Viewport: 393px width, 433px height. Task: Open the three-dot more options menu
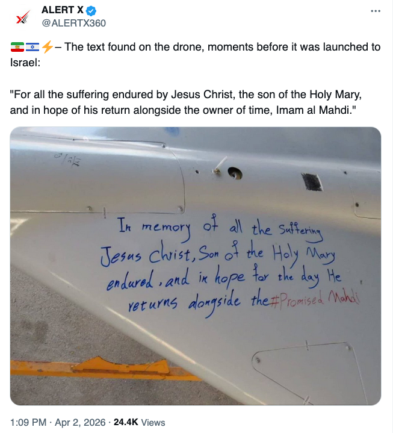coord(376,11)
